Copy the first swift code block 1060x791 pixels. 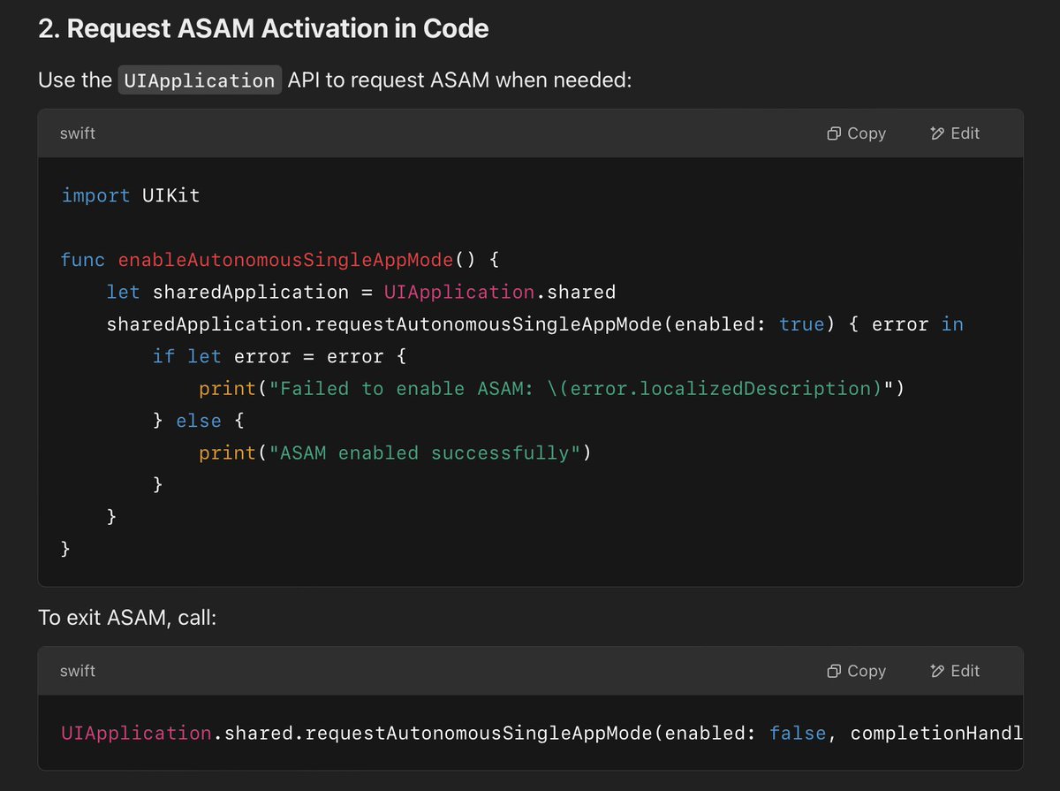coord(856,133)
